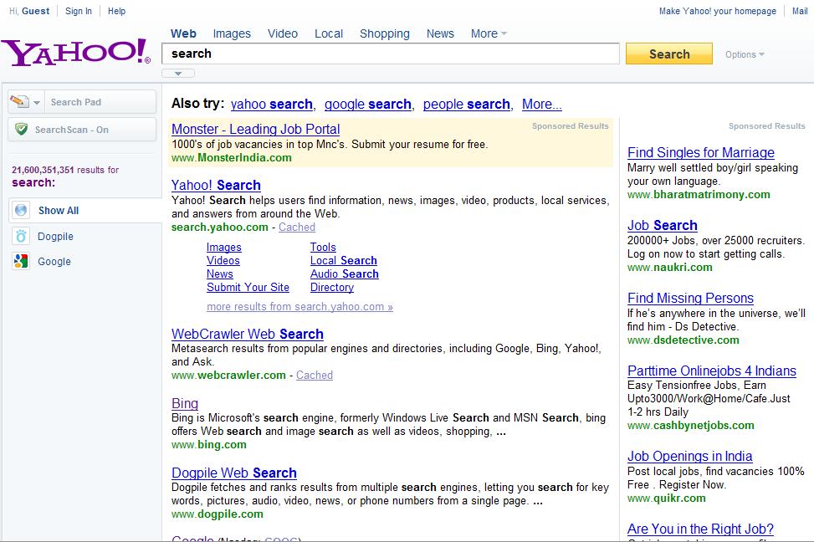Click more results from search.yahoo.com

pos(299,307)
